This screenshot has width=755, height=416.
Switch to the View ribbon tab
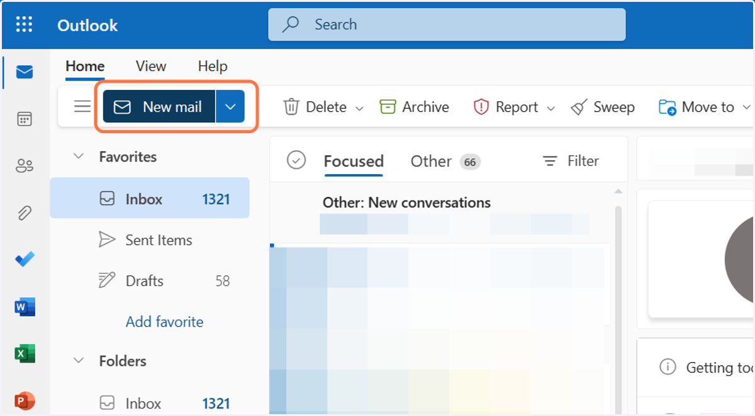tap(151, 66)
